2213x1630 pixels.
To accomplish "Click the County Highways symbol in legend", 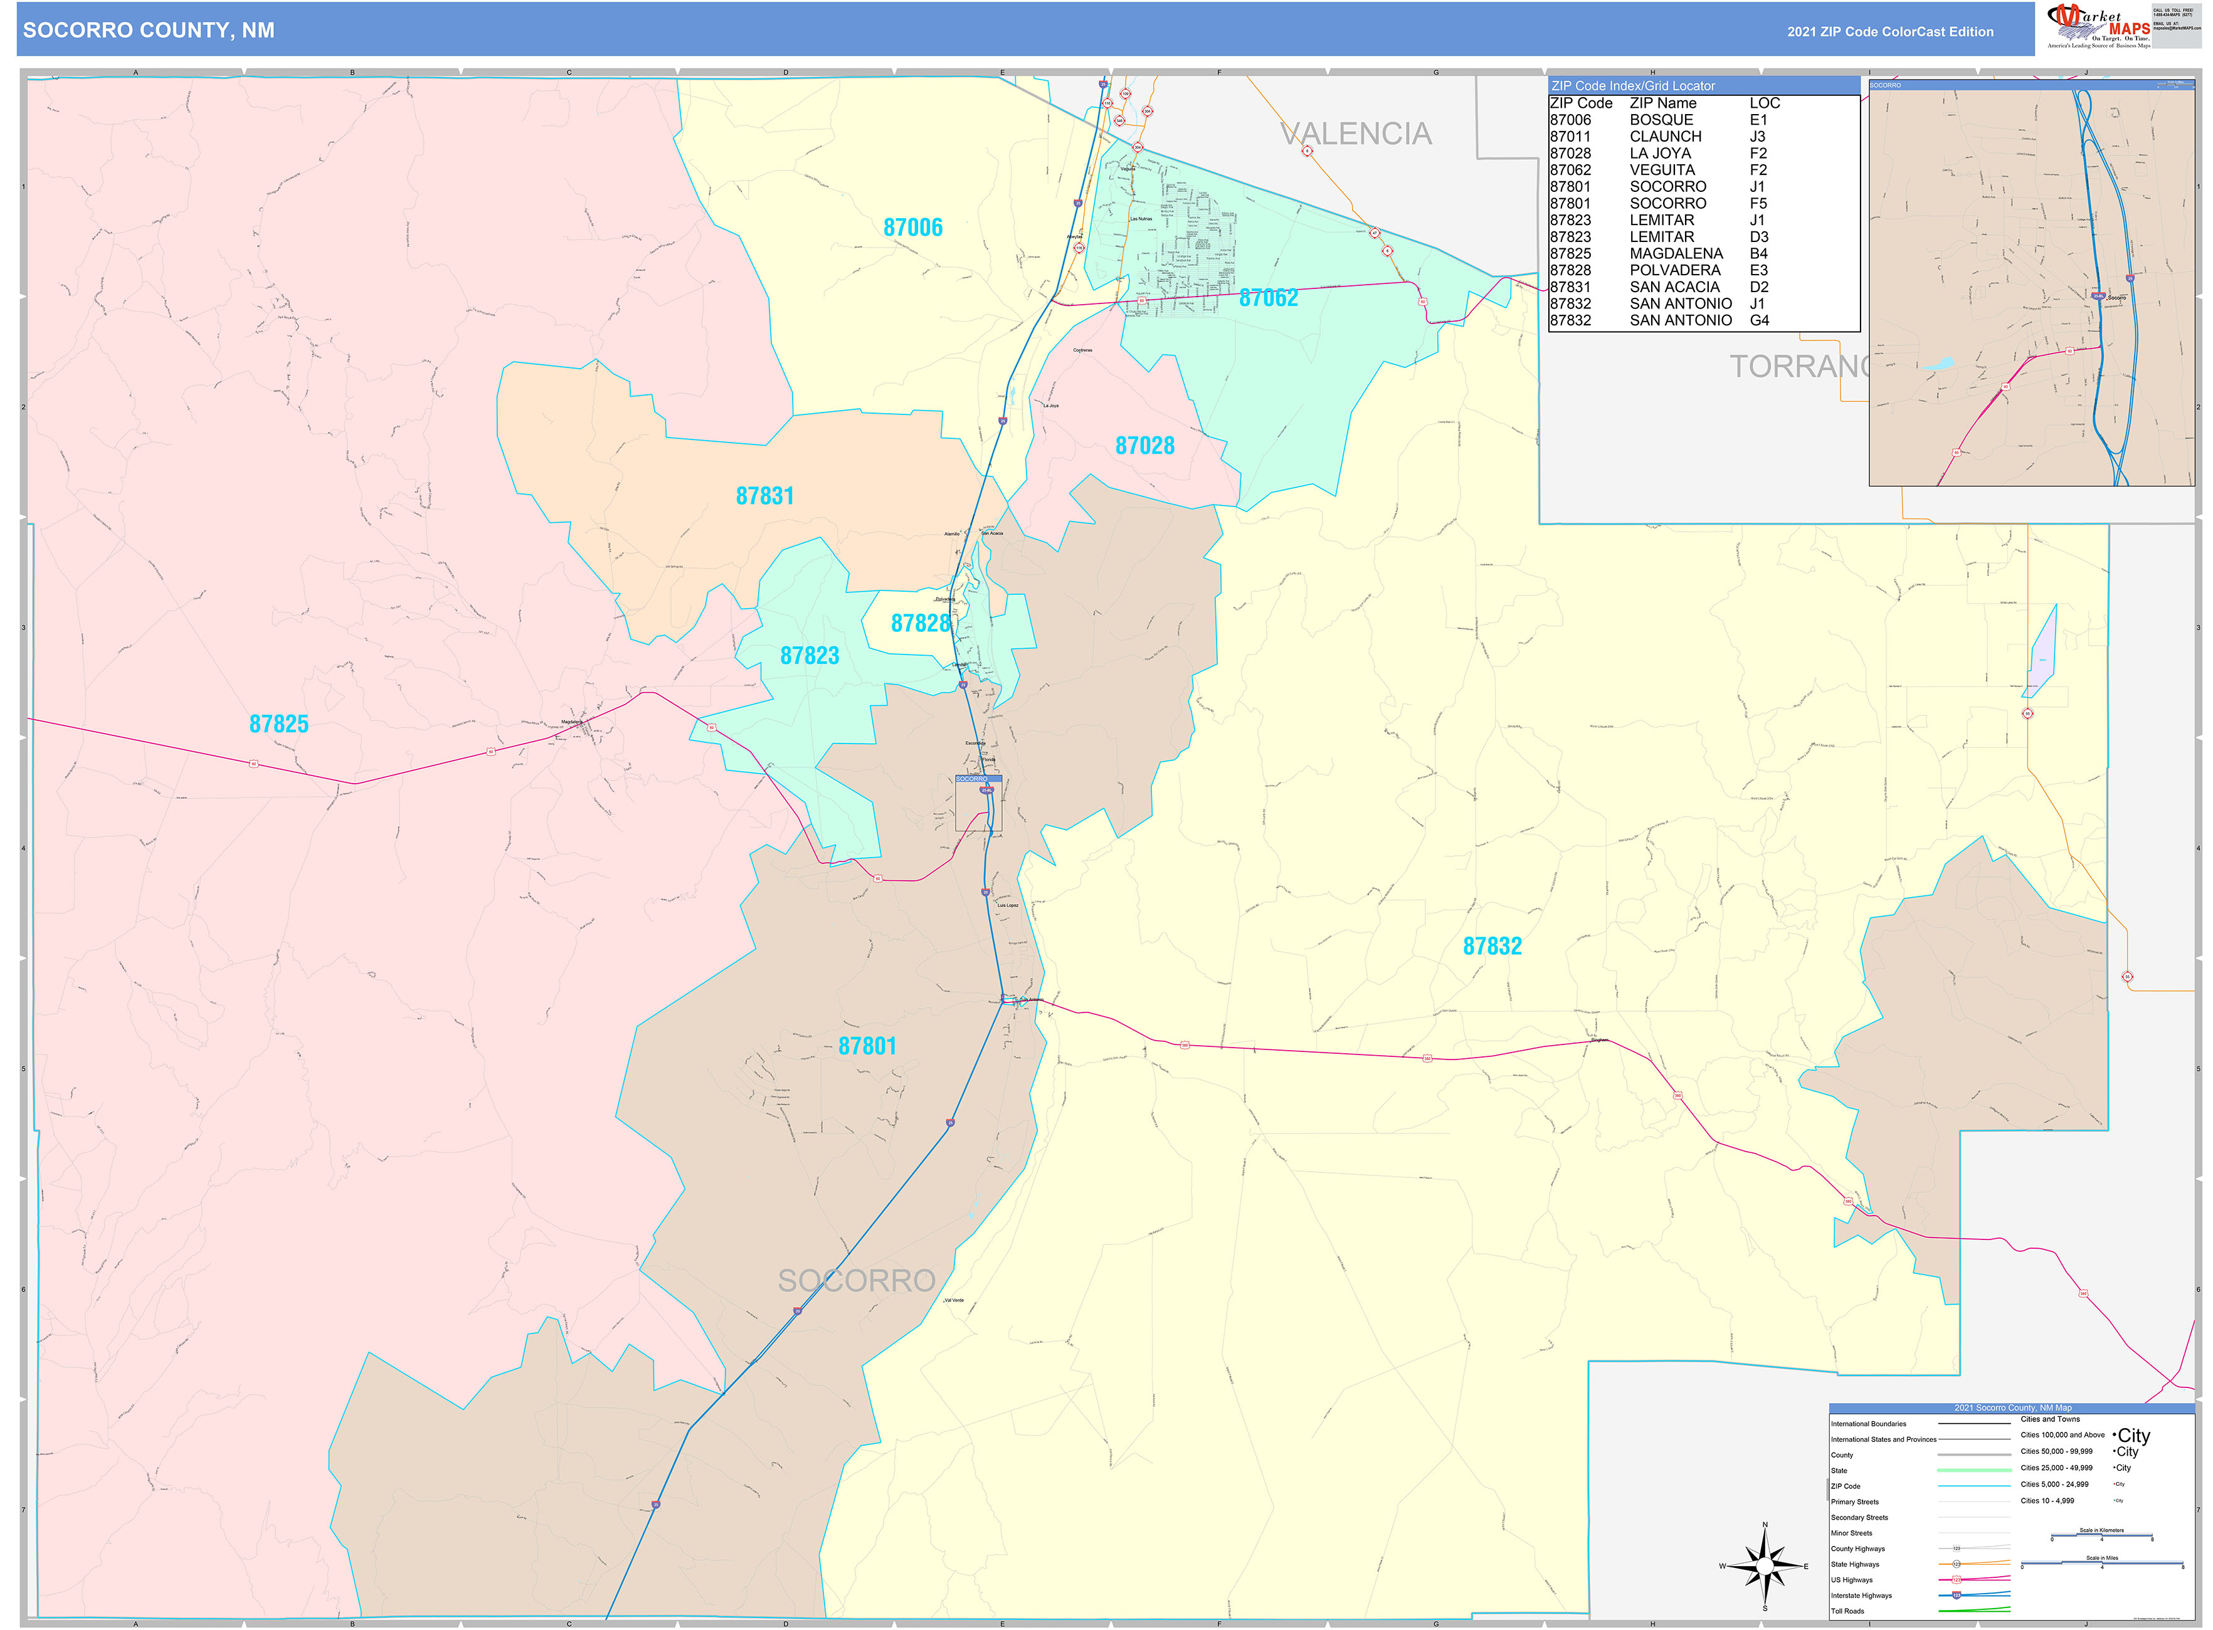I will tap(1957, 1548).
